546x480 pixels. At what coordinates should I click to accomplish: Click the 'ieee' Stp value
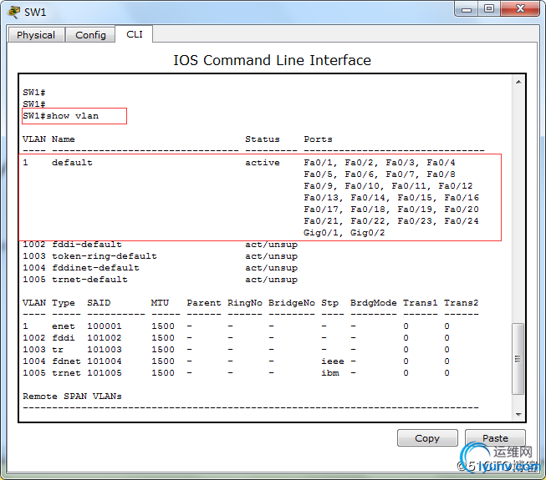point(333,361)
